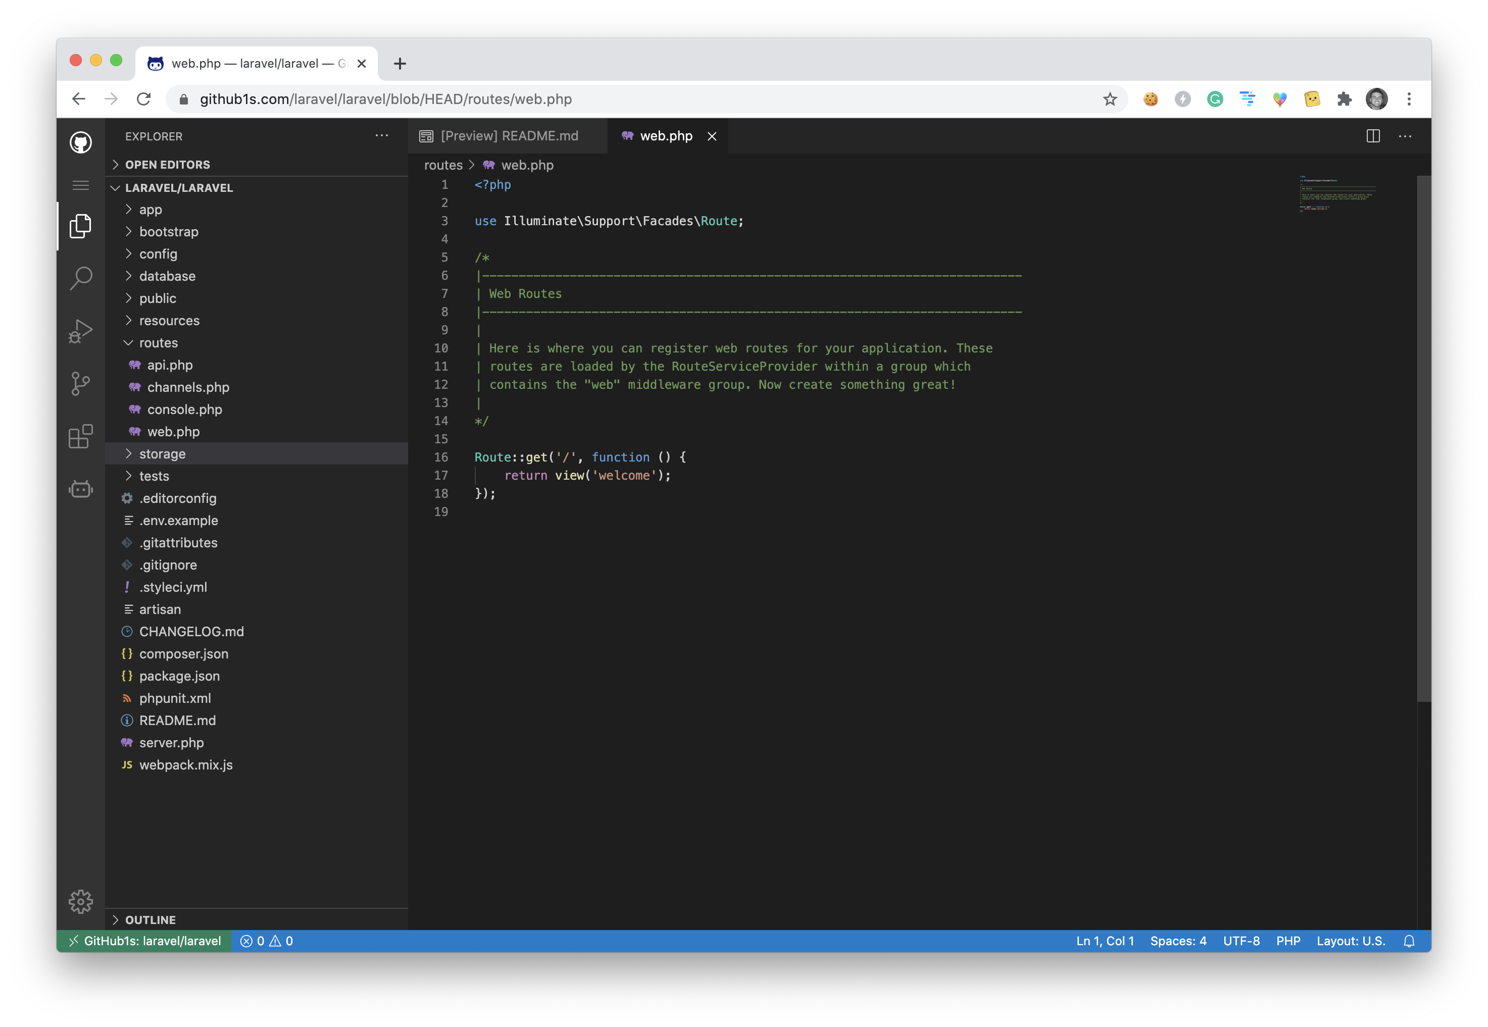
Task: Place cursor on line 16 Route::get
Action: (579, 457)
